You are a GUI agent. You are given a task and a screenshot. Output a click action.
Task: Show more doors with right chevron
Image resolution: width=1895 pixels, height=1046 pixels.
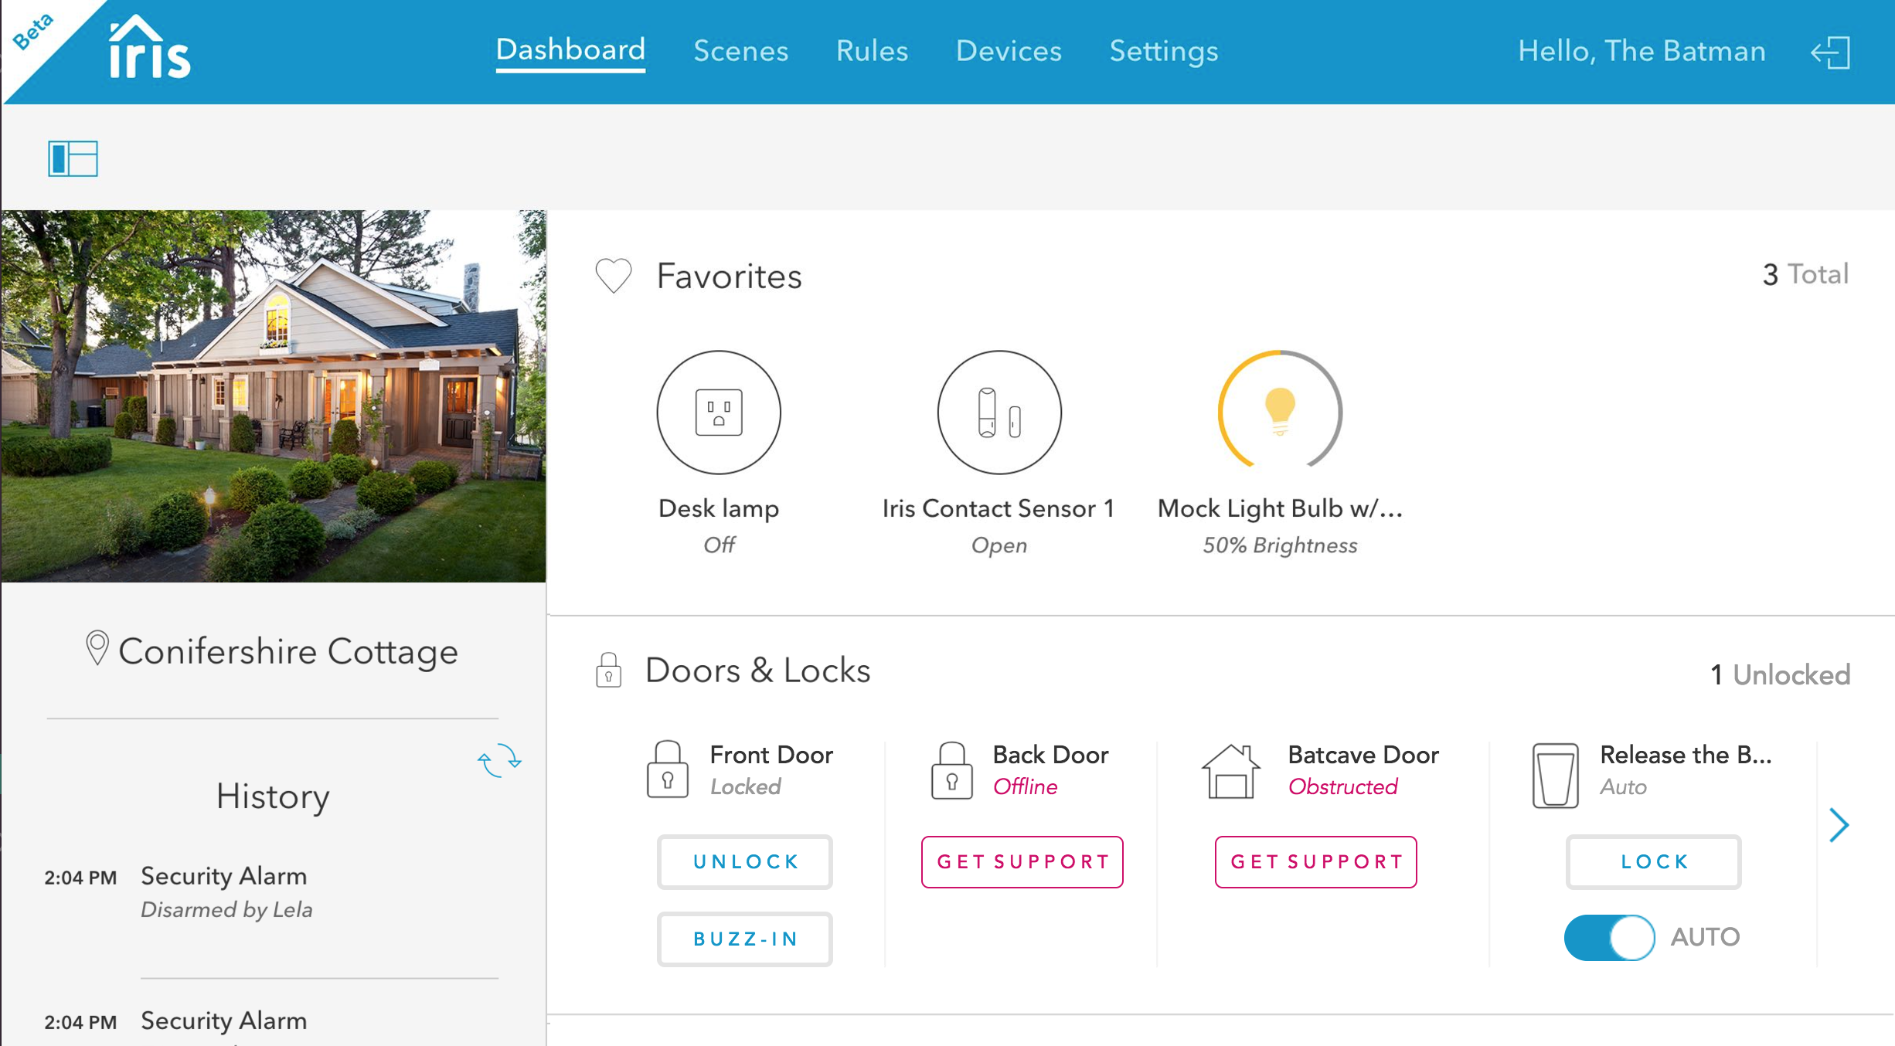coord(1839,825)
